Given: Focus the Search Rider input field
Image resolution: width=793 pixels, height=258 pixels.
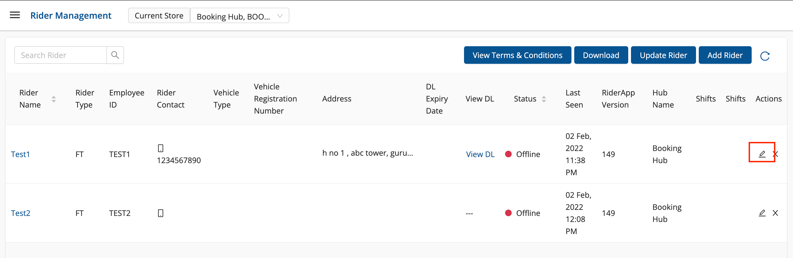Looking at the screenshot, I should tap(61, 55).
